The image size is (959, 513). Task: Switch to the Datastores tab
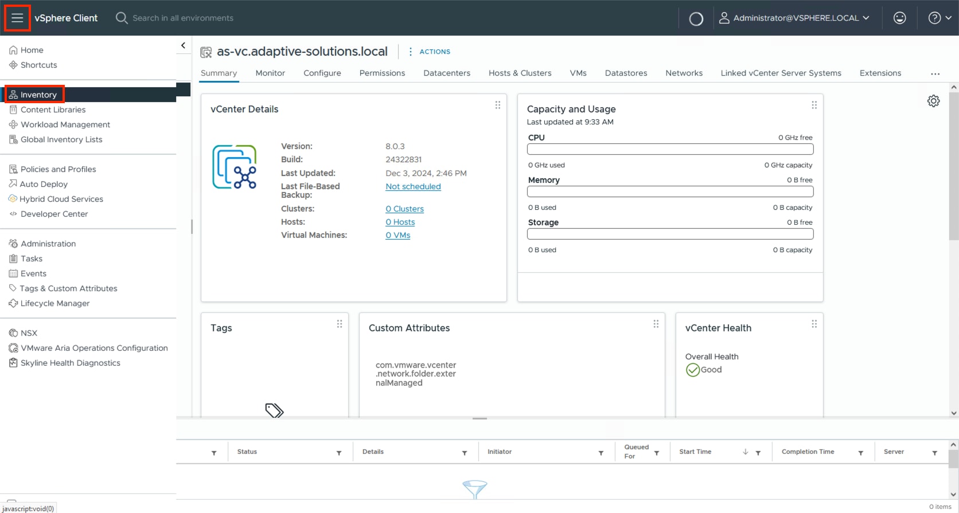click(626, 73)
